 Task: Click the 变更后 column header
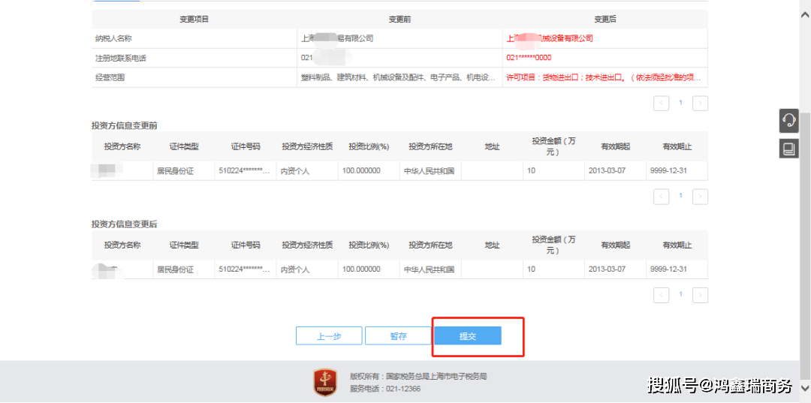point(604,20)
